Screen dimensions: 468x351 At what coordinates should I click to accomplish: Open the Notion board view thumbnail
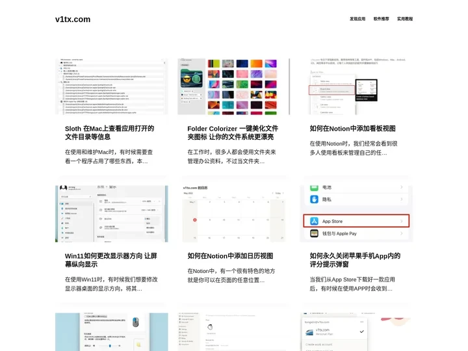(356, 86)
